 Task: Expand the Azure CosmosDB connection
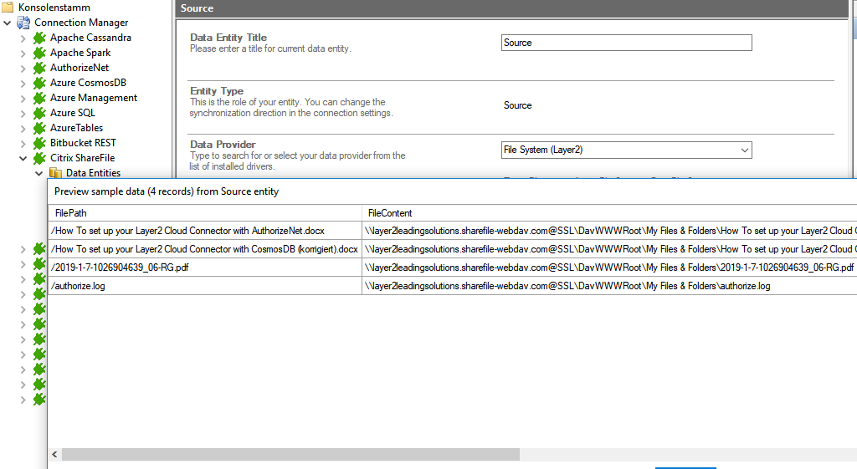click(x=23, y=84)
